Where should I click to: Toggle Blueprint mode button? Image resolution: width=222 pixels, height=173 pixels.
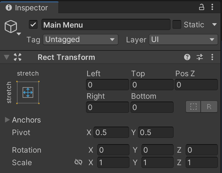pos(193,107)
